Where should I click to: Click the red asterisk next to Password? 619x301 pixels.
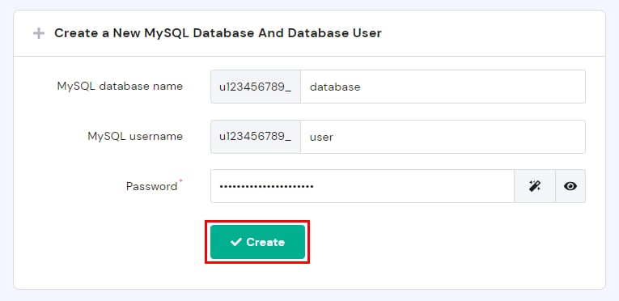pyautogui.click(x=181, y=180)
